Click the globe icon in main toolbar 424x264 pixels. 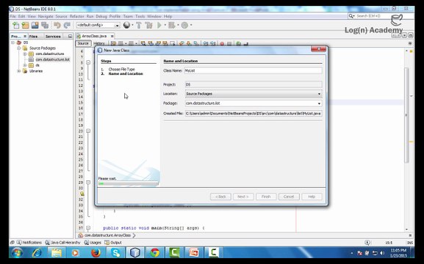[x=126, y=25]
